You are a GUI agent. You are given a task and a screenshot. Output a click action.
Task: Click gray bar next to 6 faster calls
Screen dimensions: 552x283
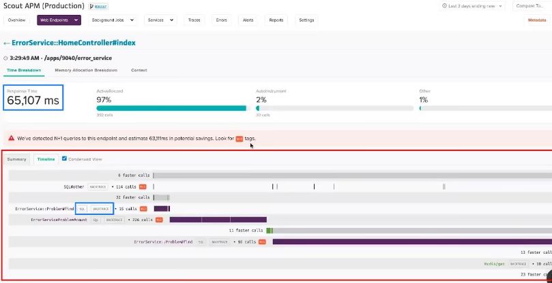tap(352, 176)
